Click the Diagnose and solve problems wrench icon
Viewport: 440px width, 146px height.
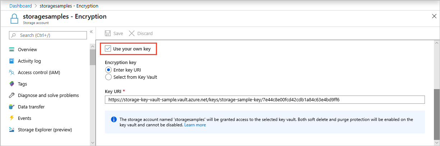(11, 95)
